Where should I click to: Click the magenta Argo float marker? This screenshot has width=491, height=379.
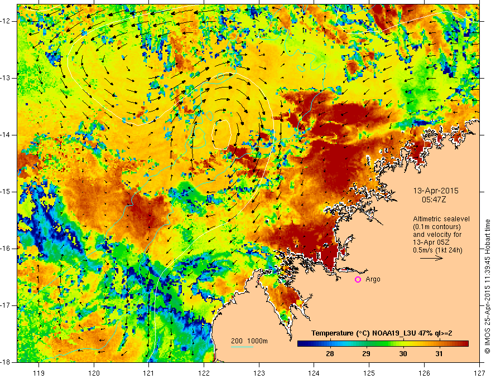click(x=358, y=280)
